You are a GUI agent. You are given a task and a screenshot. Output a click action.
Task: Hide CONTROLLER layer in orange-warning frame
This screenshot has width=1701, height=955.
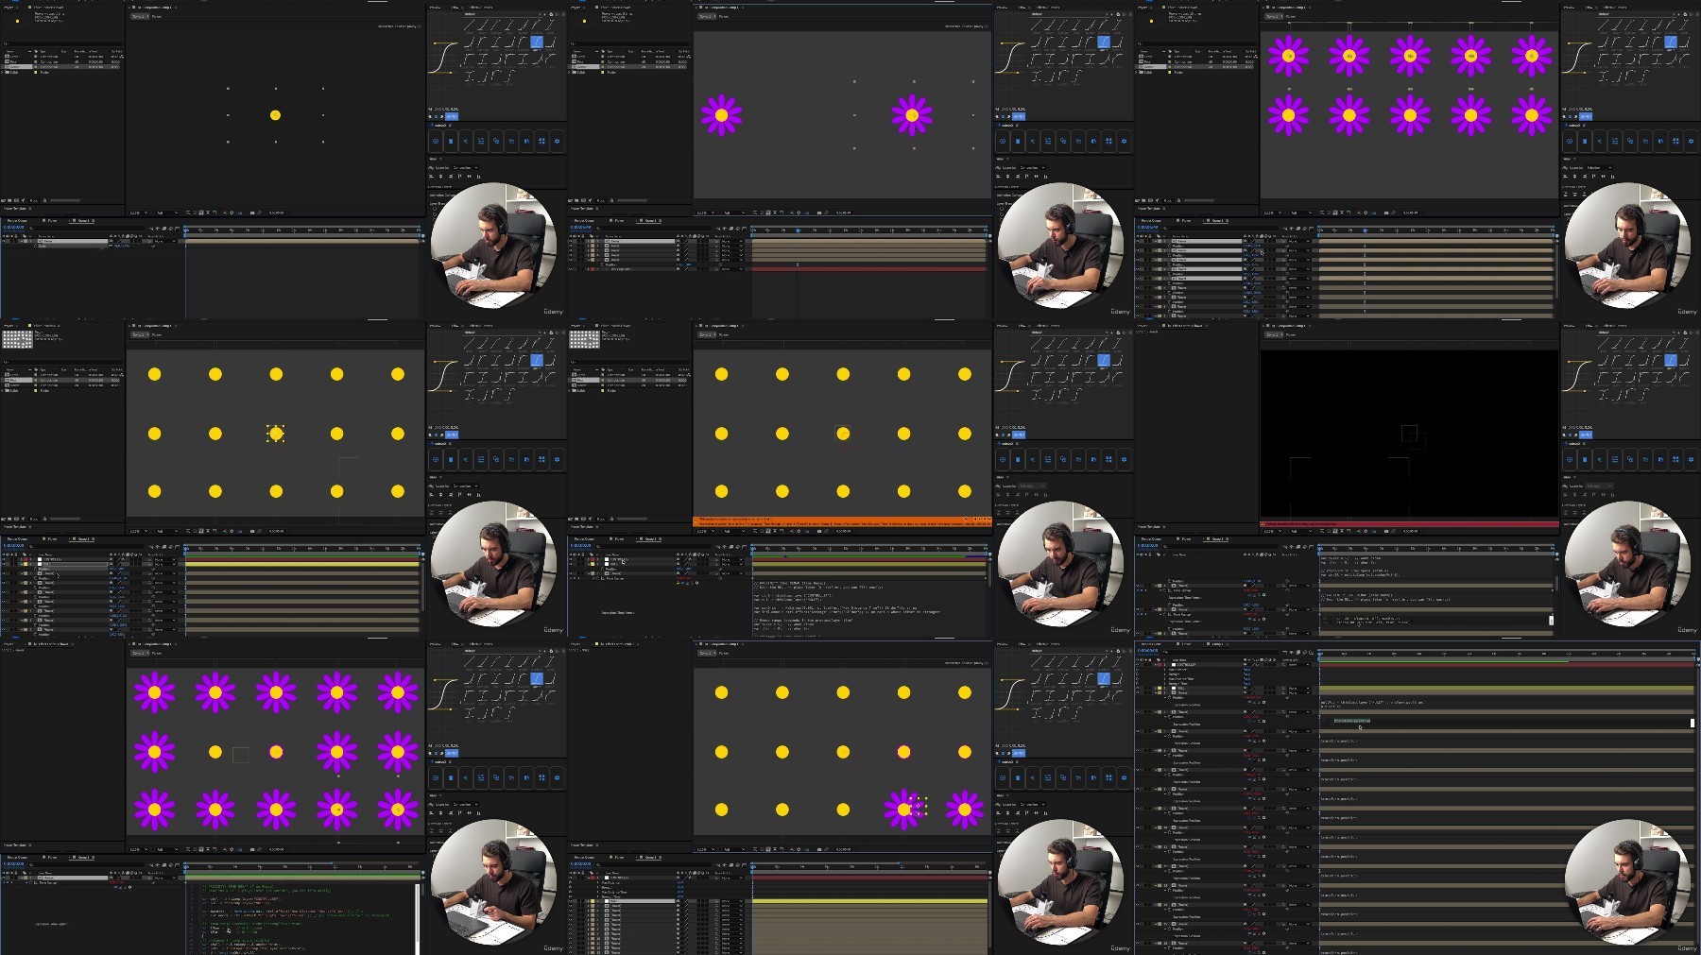coord(571,559)
